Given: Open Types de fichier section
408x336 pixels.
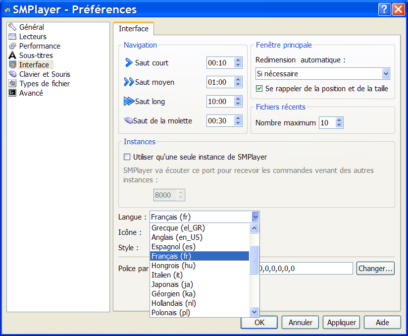Looking at the screenshot, I should click(x=45, y=83).
